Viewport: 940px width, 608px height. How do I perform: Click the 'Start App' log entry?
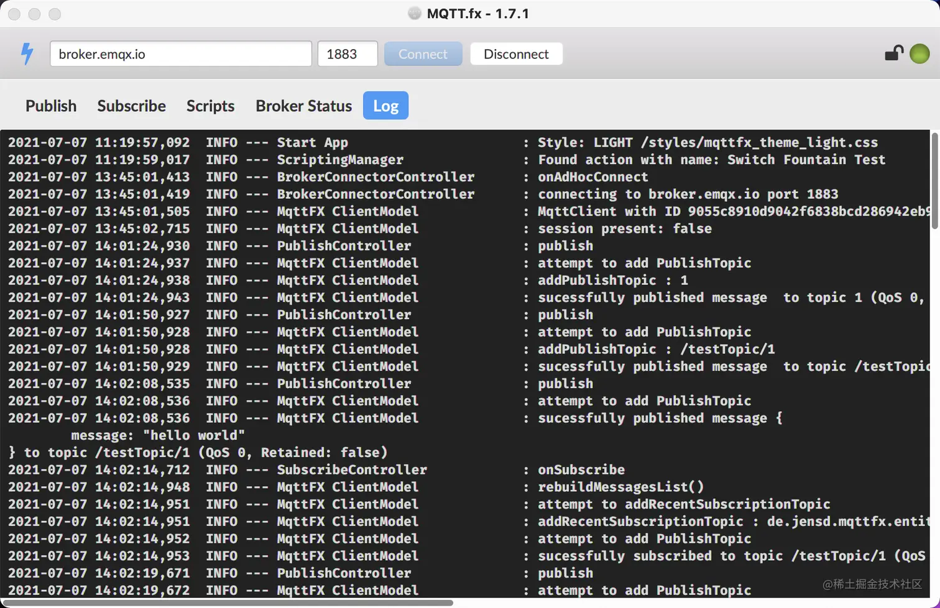pos(312,143)
